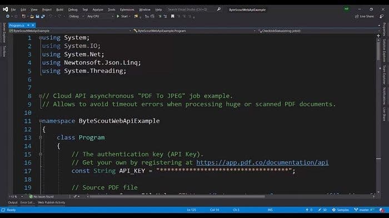Click the Visual Studio logo icon
Viewport: 389px width, 218px height.
(5, 9)
